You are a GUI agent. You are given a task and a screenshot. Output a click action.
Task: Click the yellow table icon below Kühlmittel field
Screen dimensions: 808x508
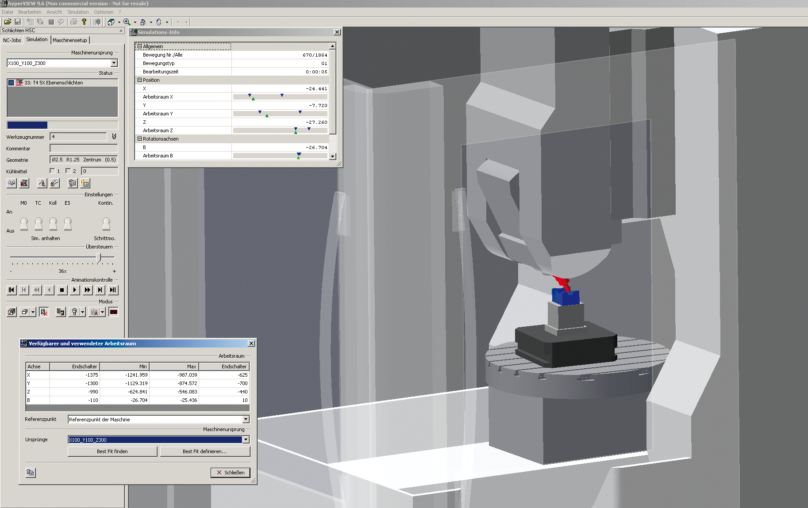click(x=85, y=183)
